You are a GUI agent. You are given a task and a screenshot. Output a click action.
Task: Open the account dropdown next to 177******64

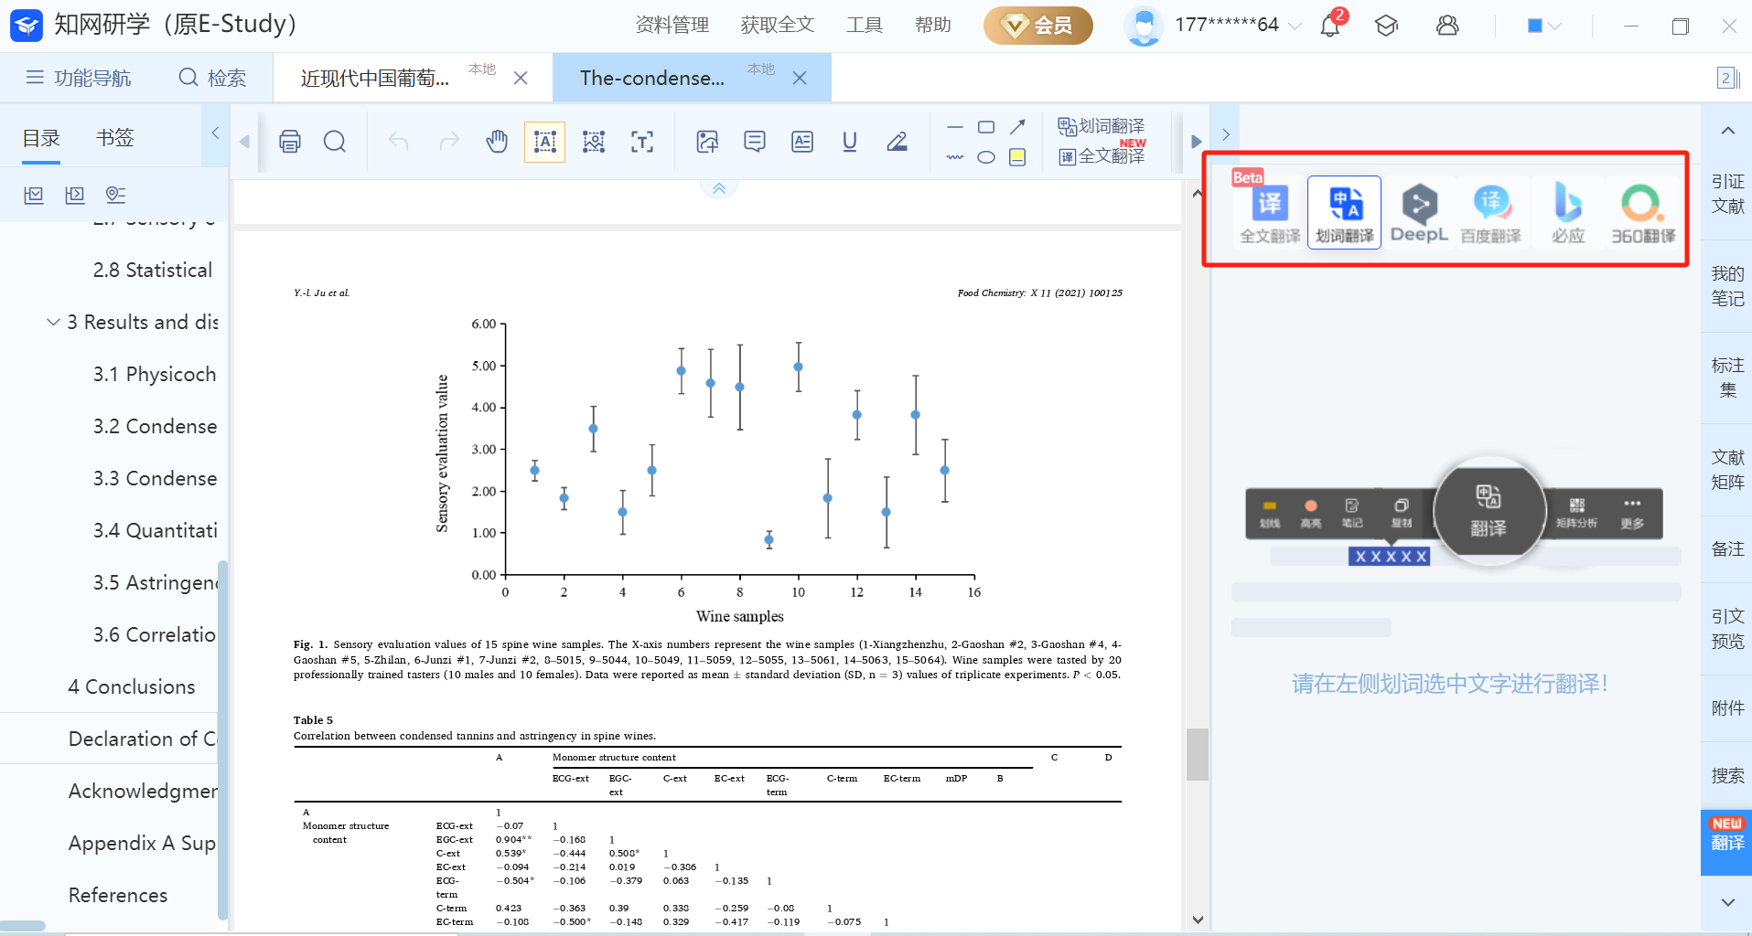coord(1295,26)
